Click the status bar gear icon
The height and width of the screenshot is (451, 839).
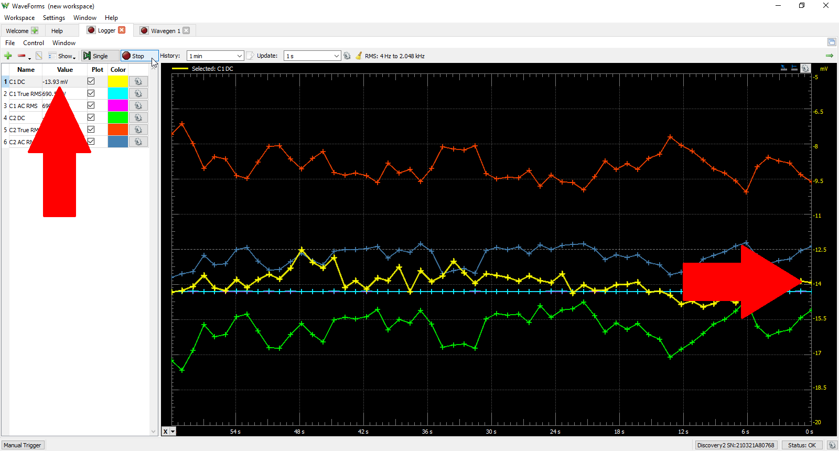[832, 445]
